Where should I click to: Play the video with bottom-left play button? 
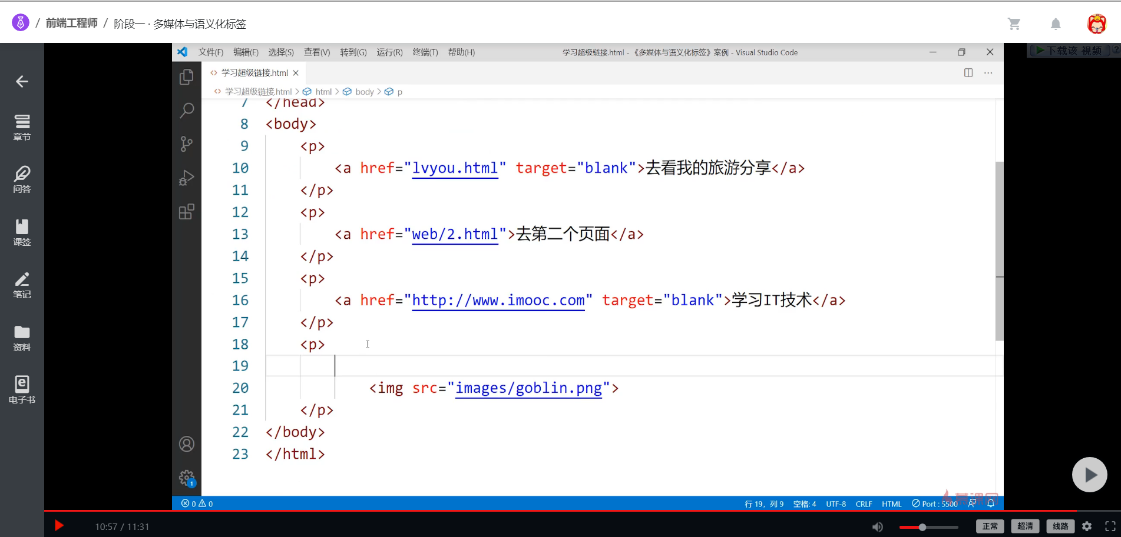(59, 526)
